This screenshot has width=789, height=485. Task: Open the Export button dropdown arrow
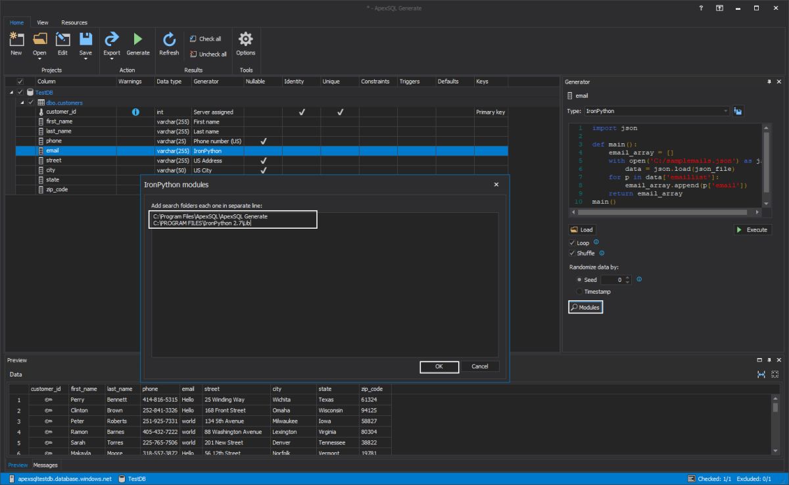[x=112, y=59]
